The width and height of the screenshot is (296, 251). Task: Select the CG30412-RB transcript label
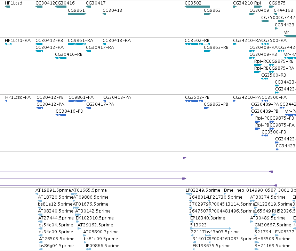(x=49, y=41)
